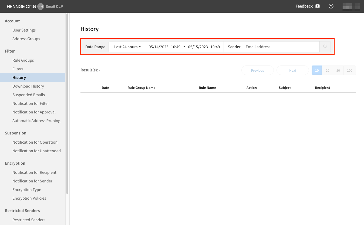Show 20 results per page

pos(328,70)
